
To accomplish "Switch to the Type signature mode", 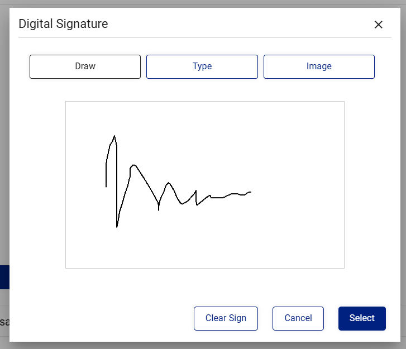I will click(202, 66).
